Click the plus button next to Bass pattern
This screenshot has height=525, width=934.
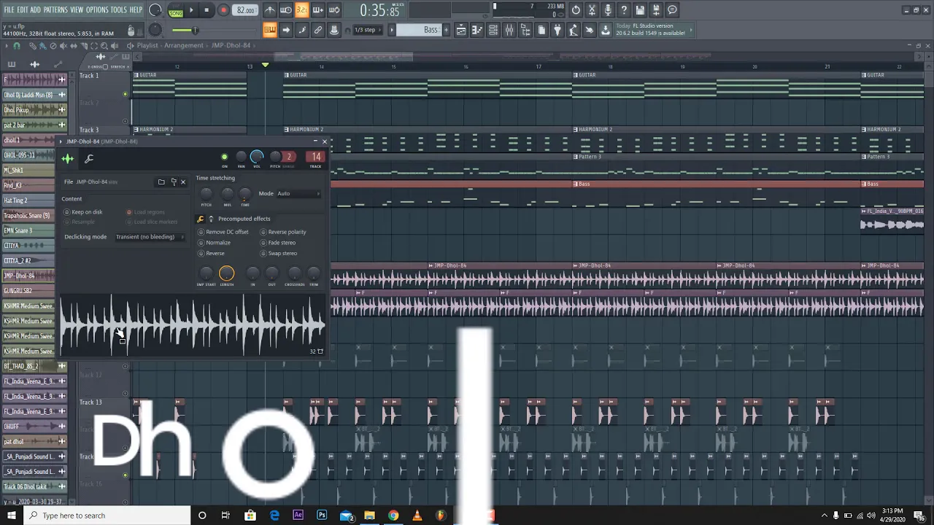[x=447, y=30]
